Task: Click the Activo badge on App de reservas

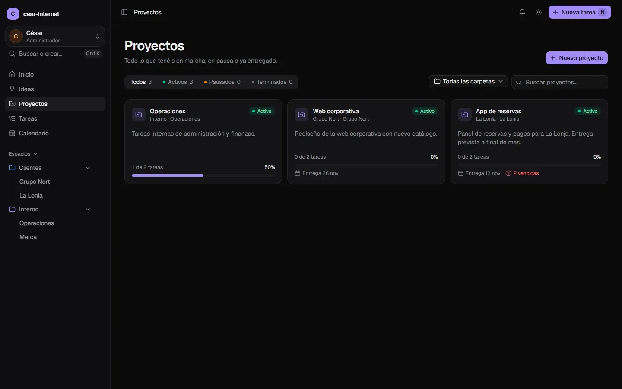Action: coord(587,111)
